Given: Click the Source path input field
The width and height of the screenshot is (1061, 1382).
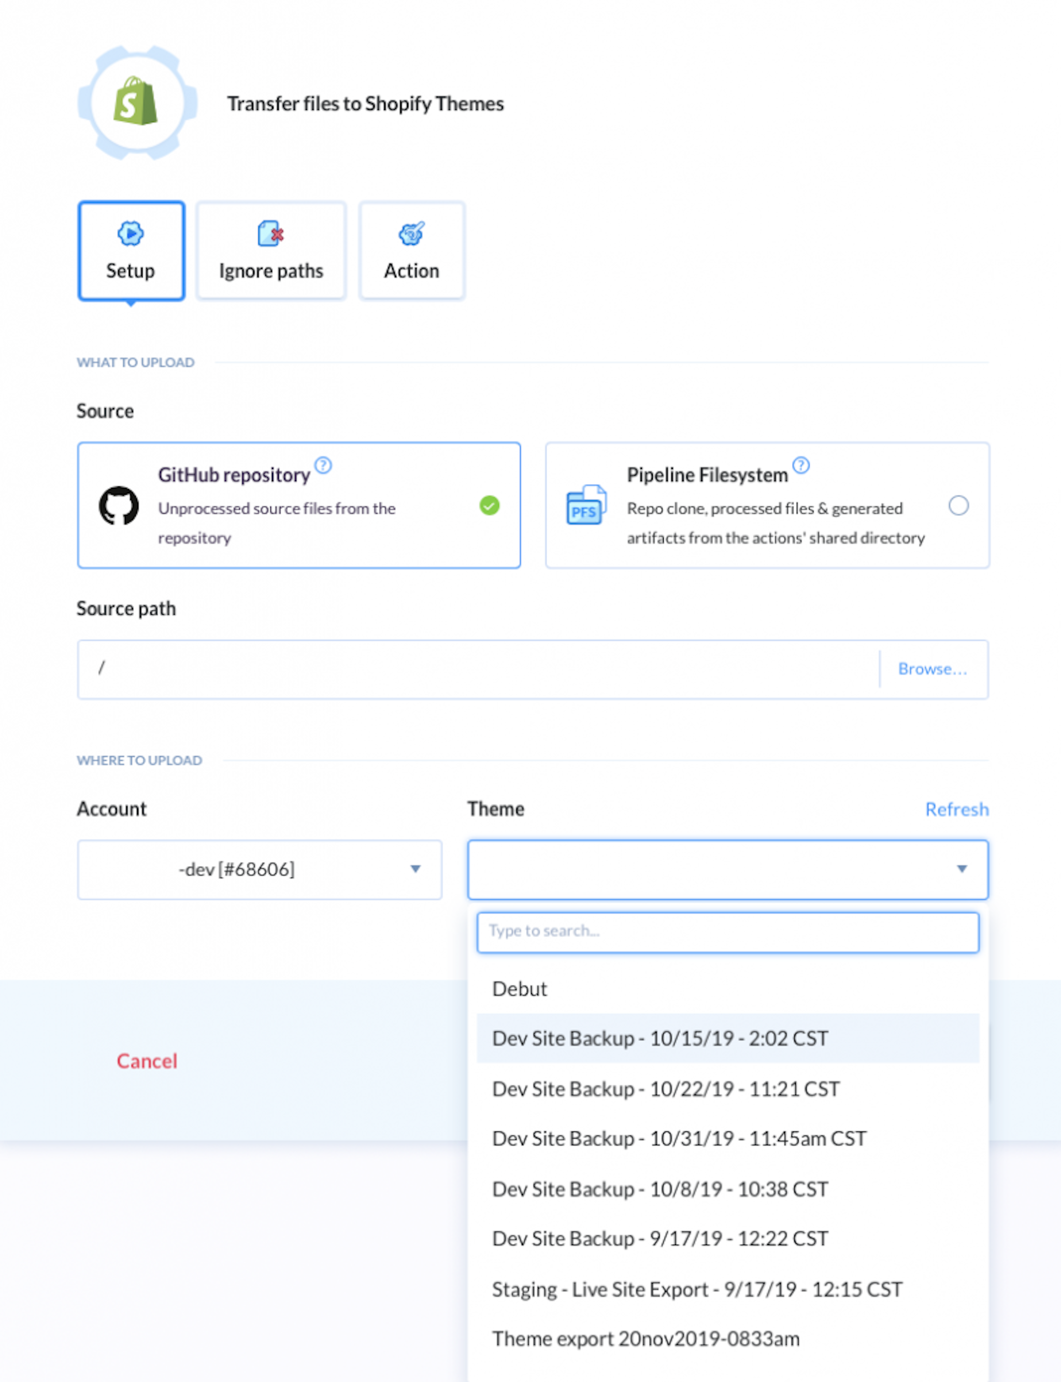Looking at the screenshot, I should 478,669.
